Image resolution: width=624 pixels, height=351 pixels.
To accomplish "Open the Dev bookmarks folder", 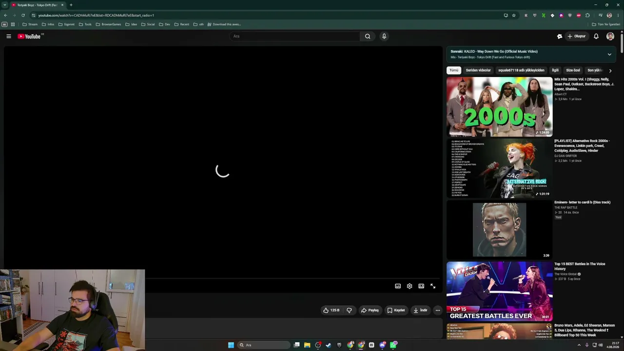I will click(165, 24).
